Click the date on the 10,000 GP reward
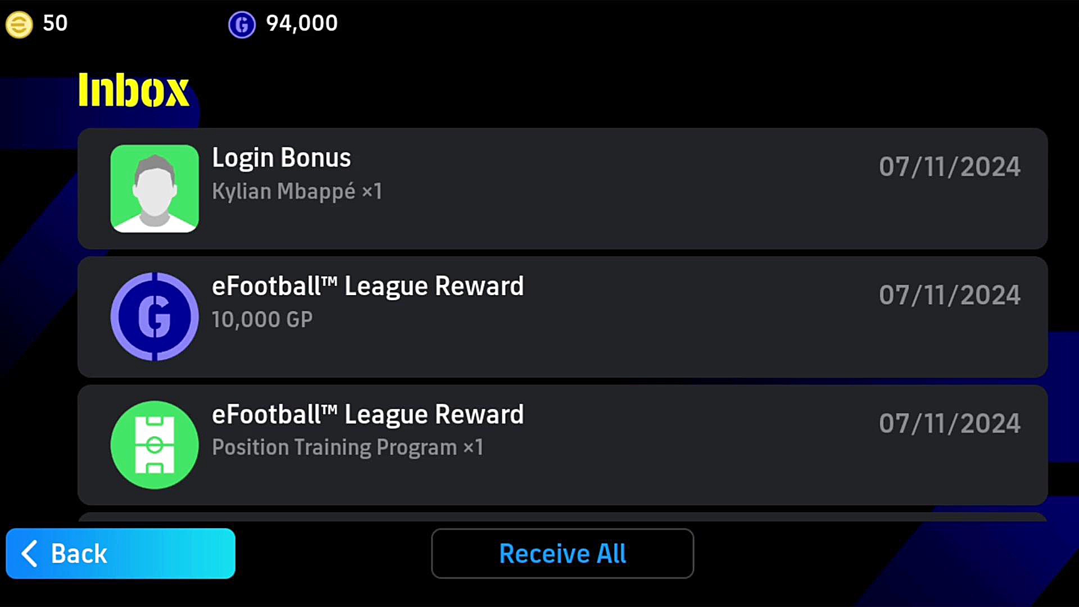 pyautogui.click(x=950, y=295)
